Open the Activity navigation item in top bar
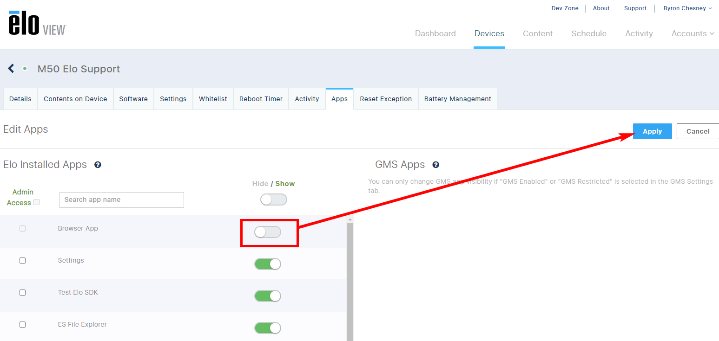Screen dimensions: 719x341 coord(639,33)
